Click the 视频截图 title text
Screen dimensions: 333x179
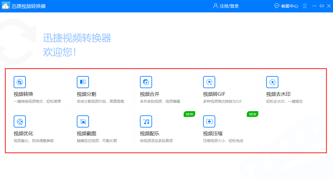click(x=87, y=134)
